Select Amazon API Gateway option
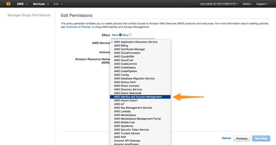The height and width of the screenshot is (145, 276). point(140,141)
